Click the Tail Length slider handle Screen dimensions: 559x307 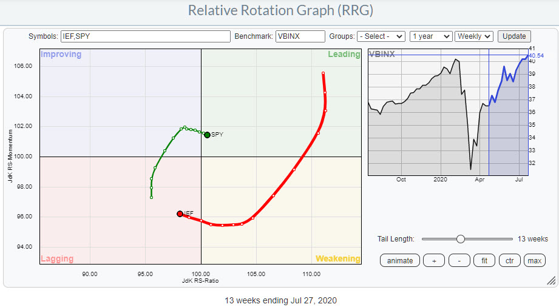point(461,239)
